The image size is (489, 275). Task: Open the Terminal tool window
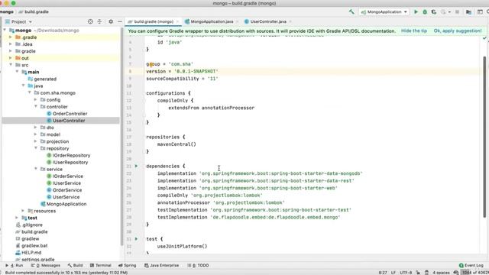[100, 265]
